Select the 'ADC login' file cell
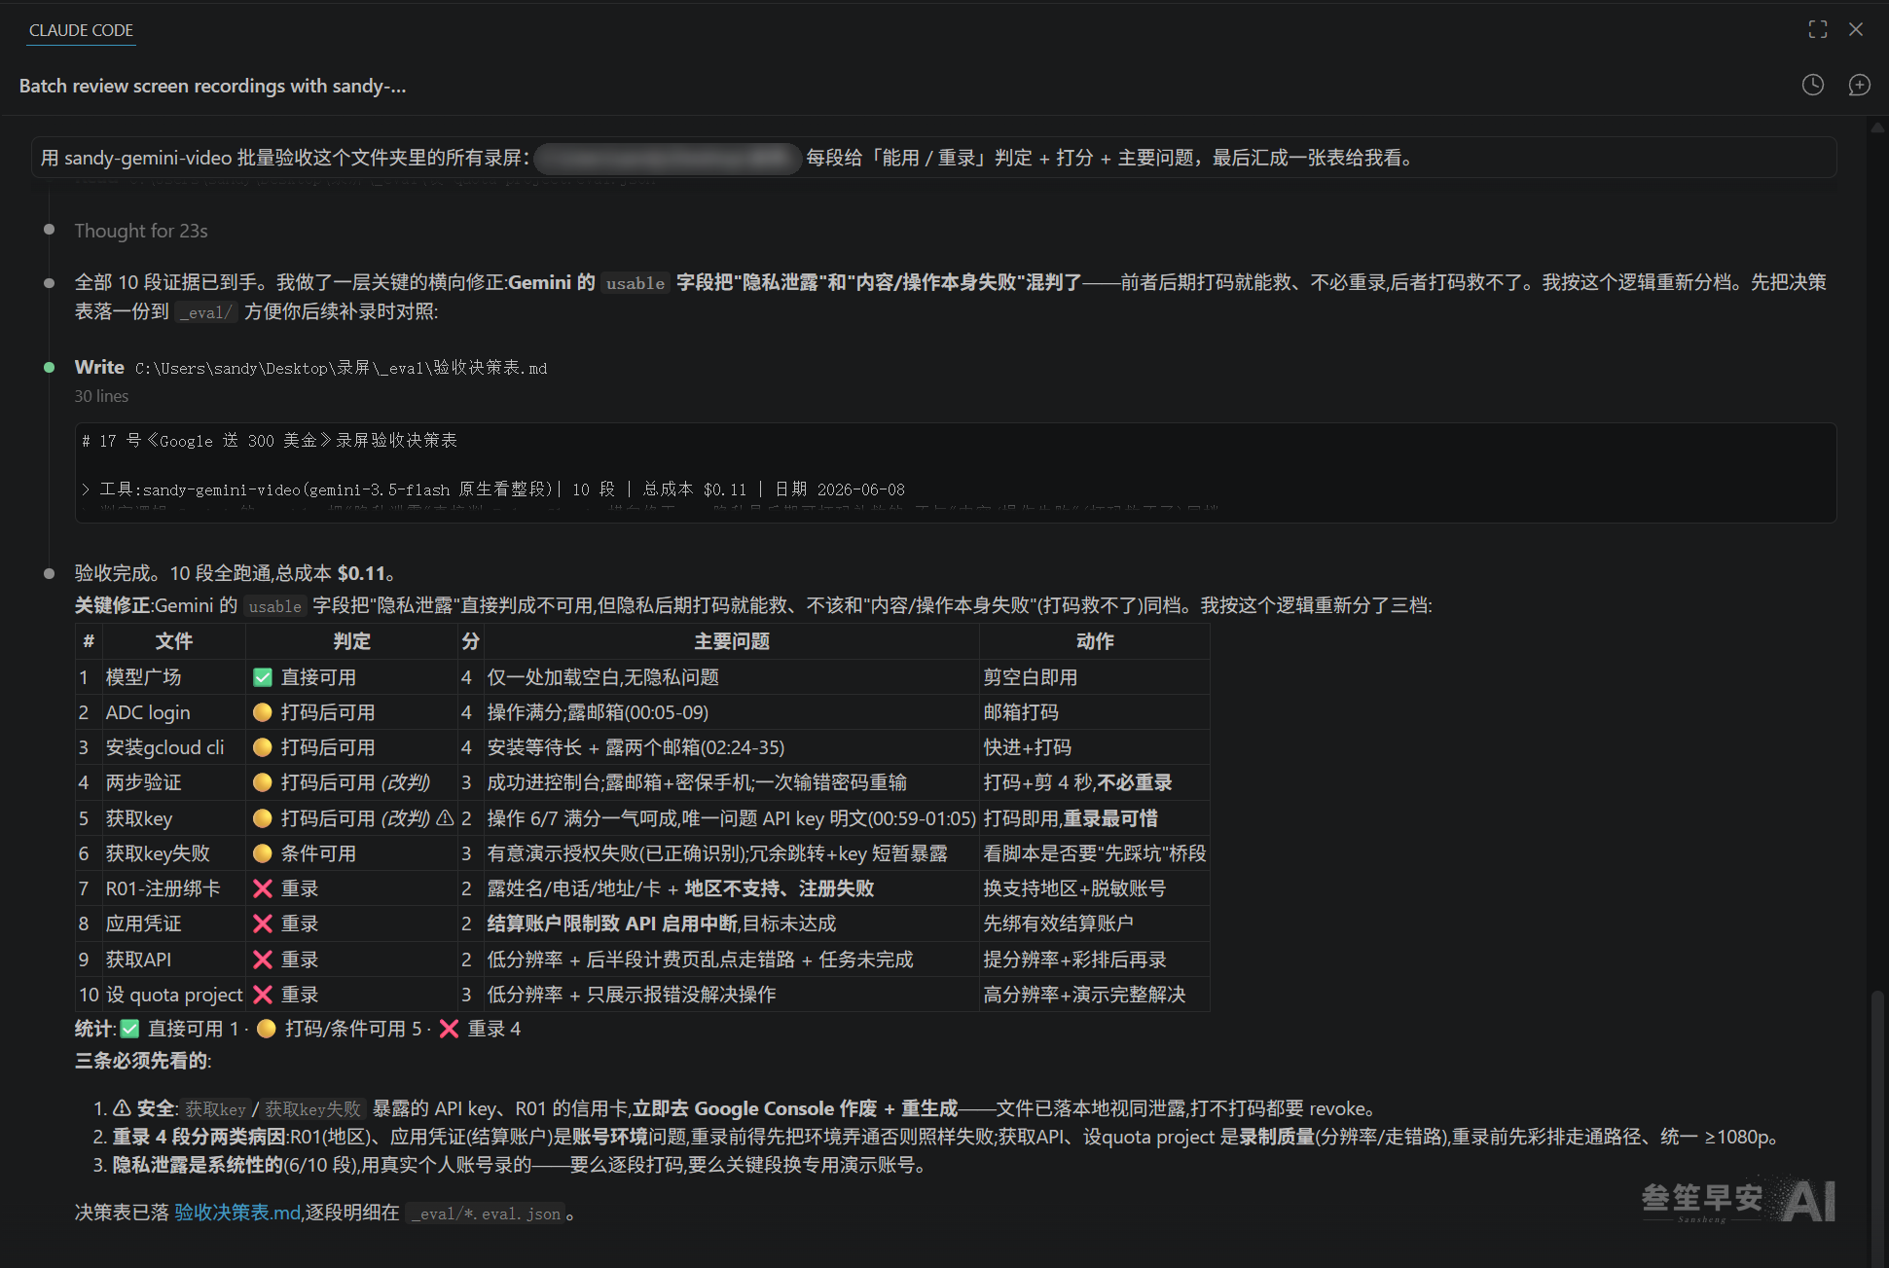This screenshot has height=1268, width=1889. coord(173,712)
